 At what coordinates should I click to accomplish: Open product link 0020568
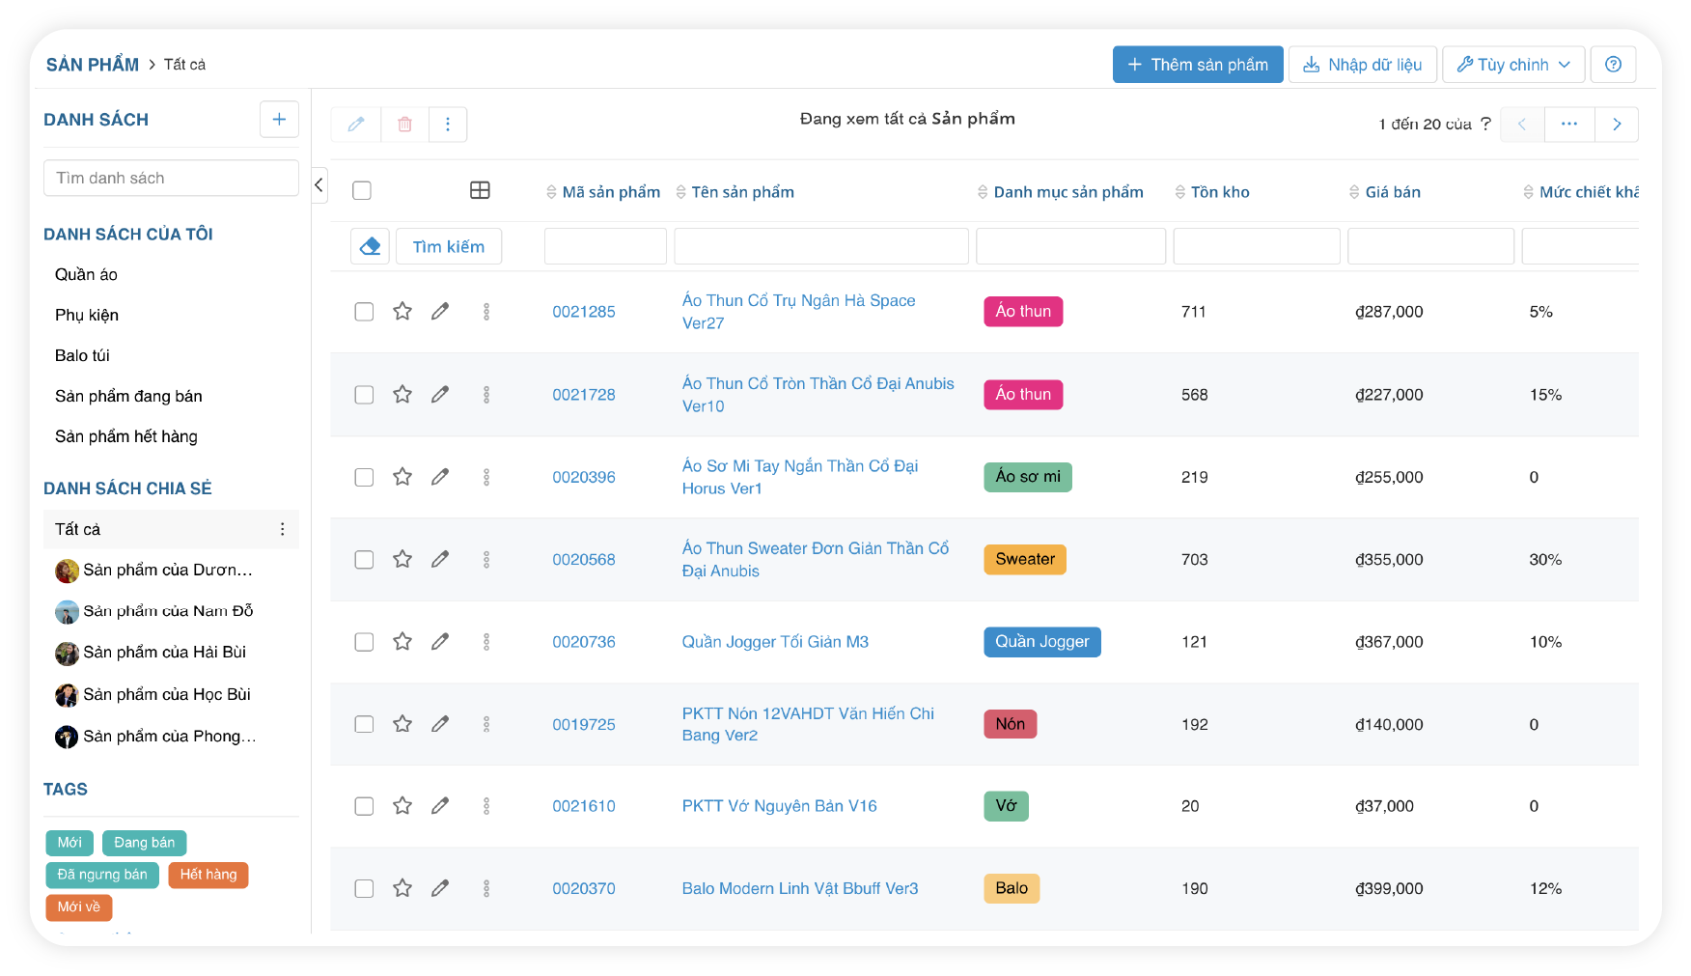[583, 560]
